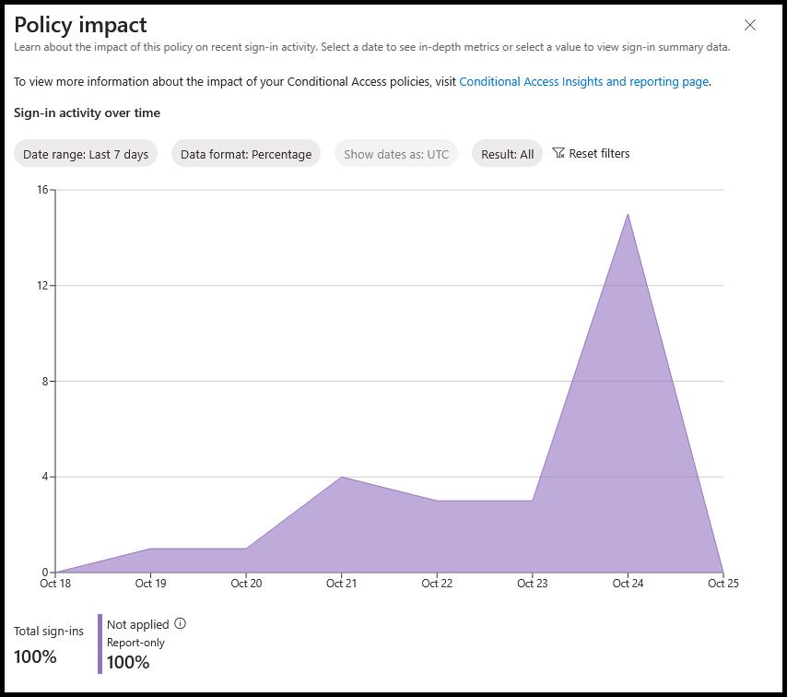Open the Result: All filter

(507, 154)
